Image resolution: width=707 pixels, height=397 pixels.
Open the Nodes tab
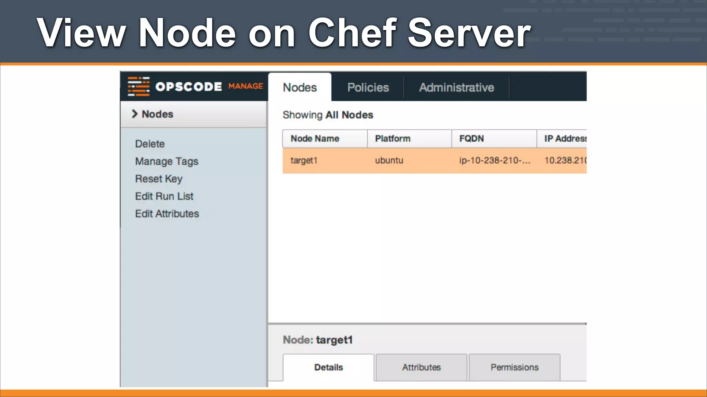(300, 87)
